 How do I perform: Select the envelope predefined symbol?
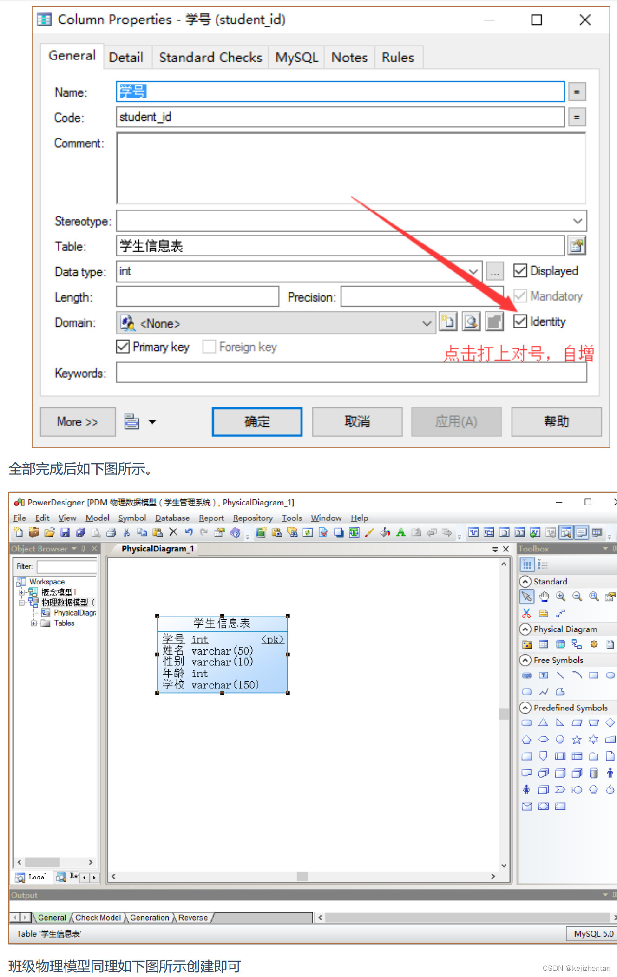[527, 807]
